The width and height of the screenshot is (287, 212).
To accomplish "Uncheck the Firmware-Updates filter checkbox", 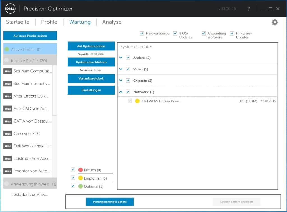I will (x=232, y=33).
